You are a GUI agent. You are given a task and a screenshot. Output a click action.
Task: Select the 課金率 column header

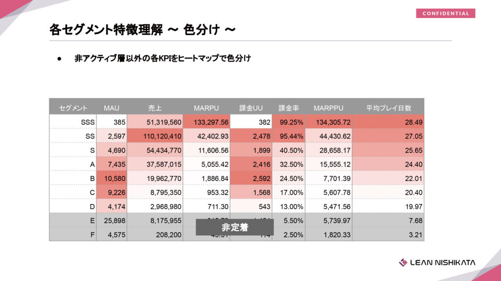click(289, 107)
